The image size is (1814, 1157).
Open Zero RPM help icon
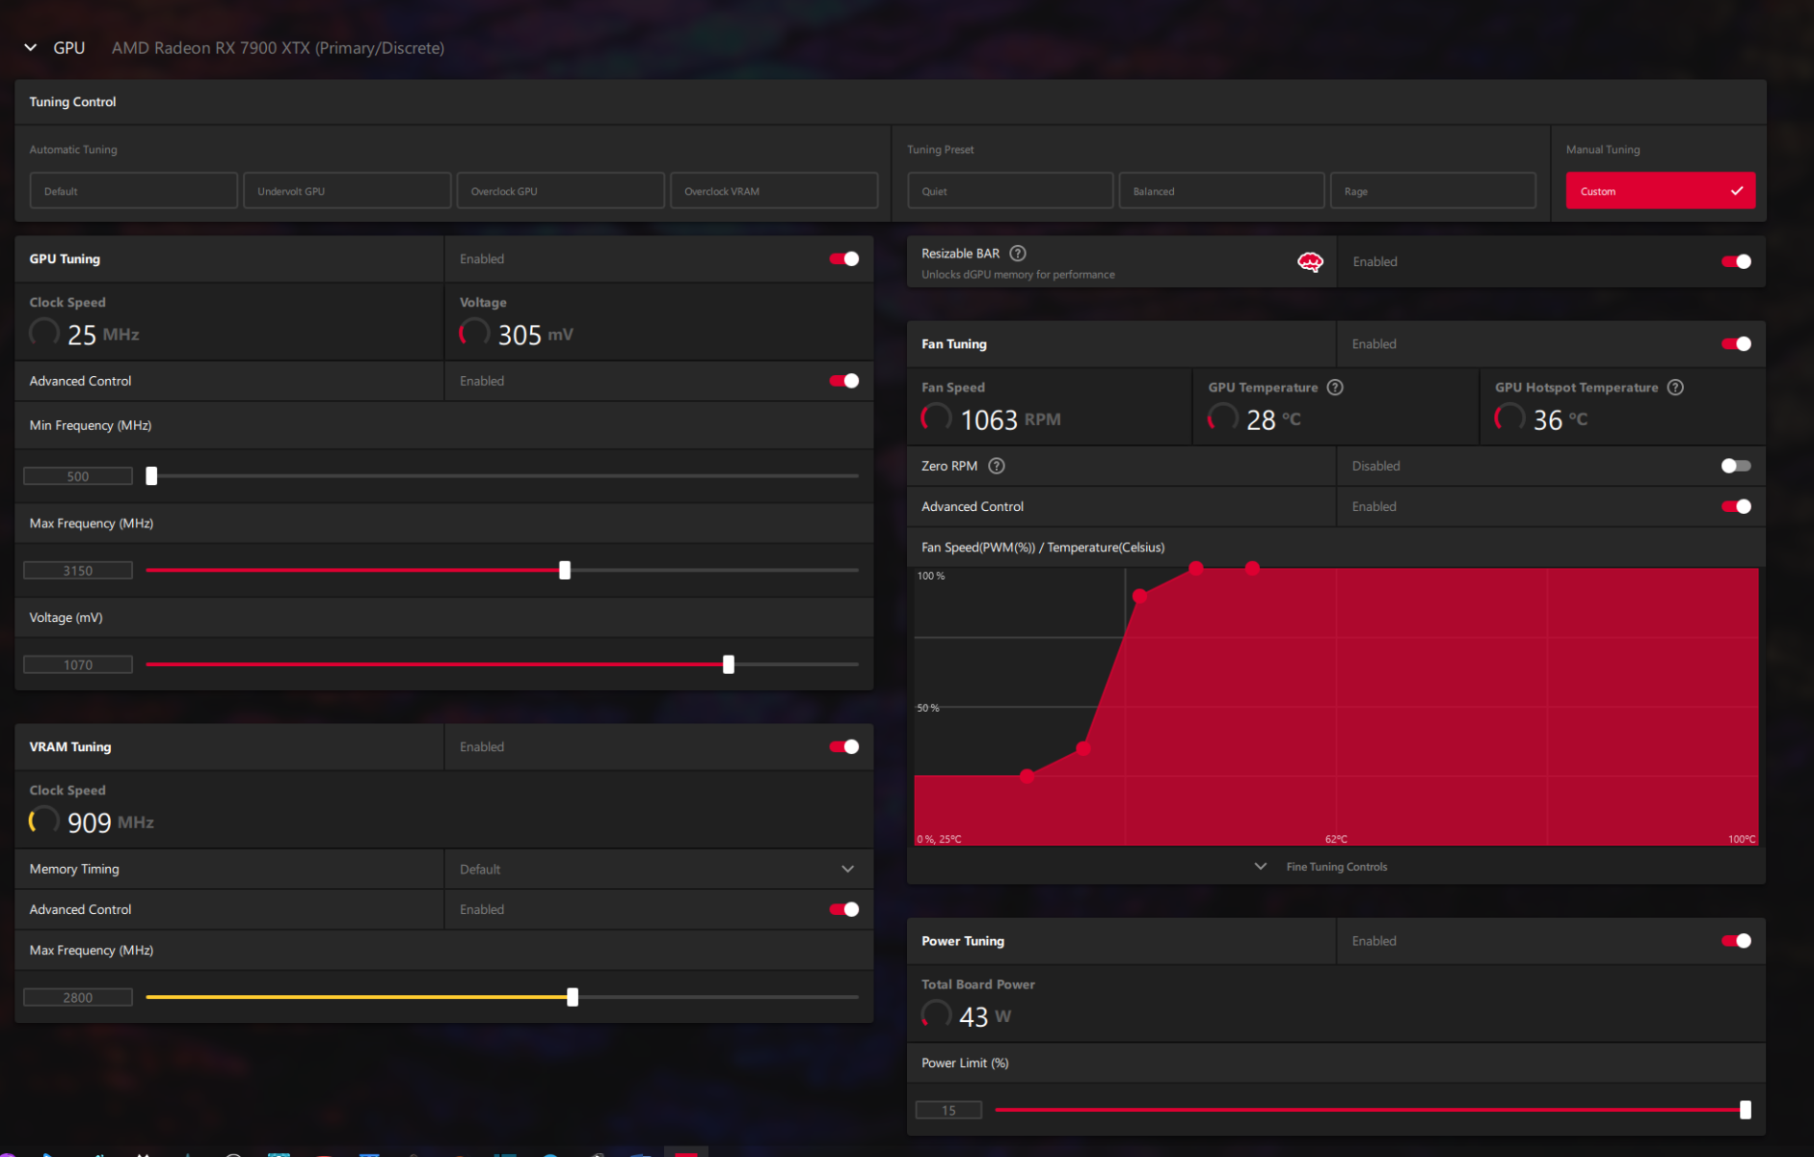pos(997,466)
